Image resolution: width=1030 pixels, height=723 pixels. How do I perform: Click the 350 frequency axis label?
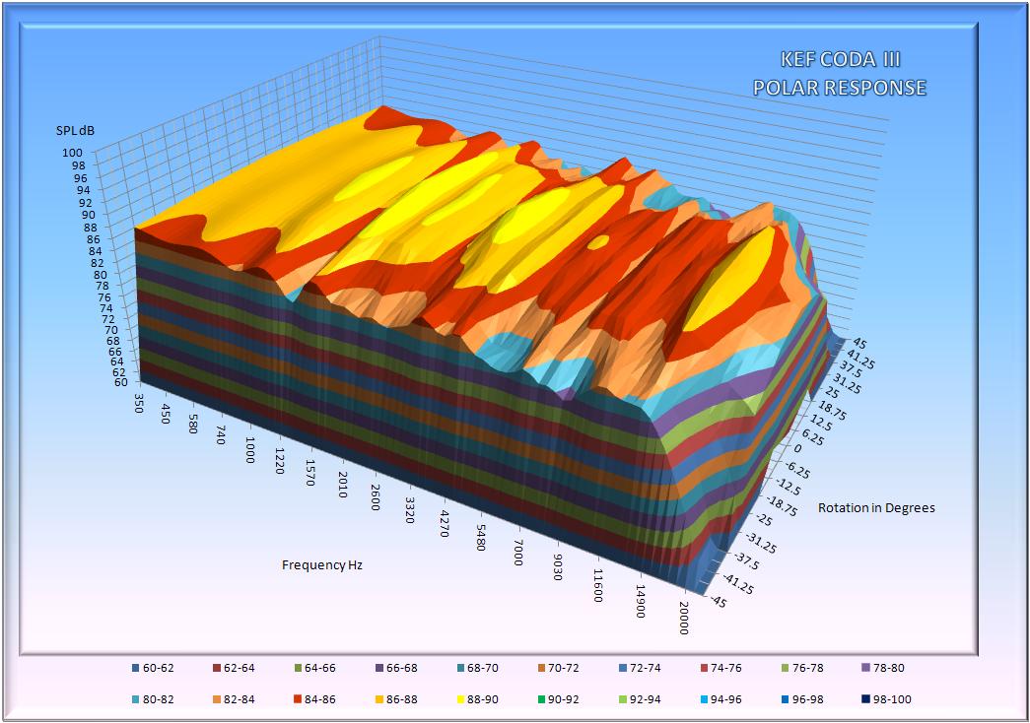138,404
